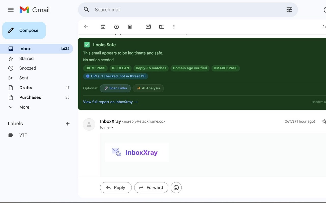Click the Reply-To matches badge

(x=151, y=68)
